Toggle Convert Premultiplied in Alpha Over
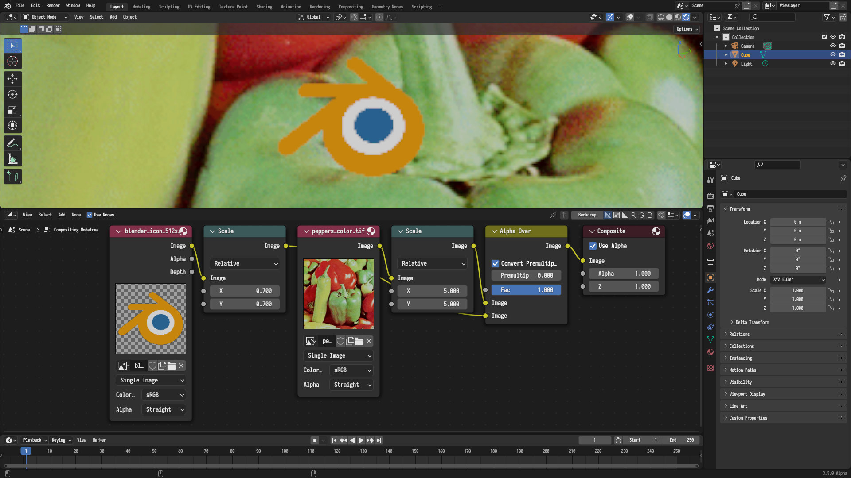 [496, 262]
